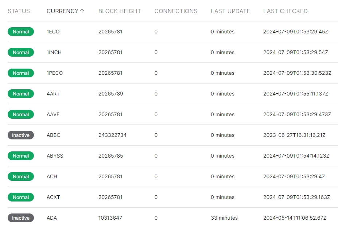Image resolution: width=338 pixels, height=228 pixels.
Task: Sort by Connections column header
Action: pyautogui.click(x=176, y=11)
